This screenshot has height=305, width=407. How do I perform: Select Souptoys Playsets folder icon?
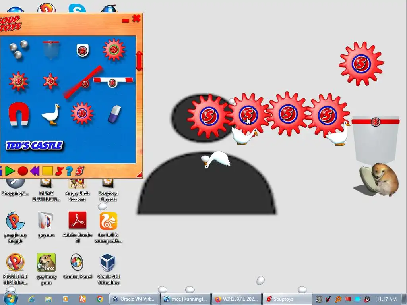pos(108,190)
